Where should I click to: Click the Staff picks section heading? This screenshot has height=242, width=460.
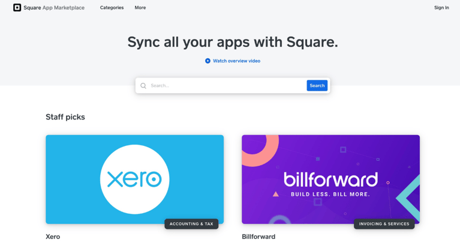coord(65,117)
